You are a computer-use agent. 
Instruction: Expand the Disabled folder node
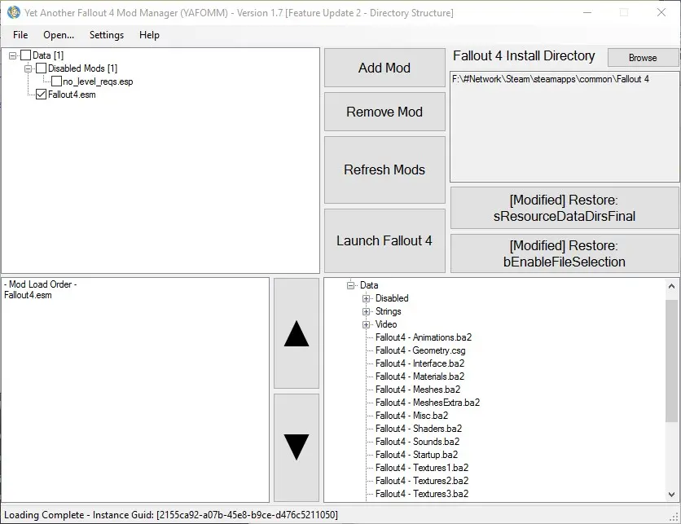tap(366, 298)
